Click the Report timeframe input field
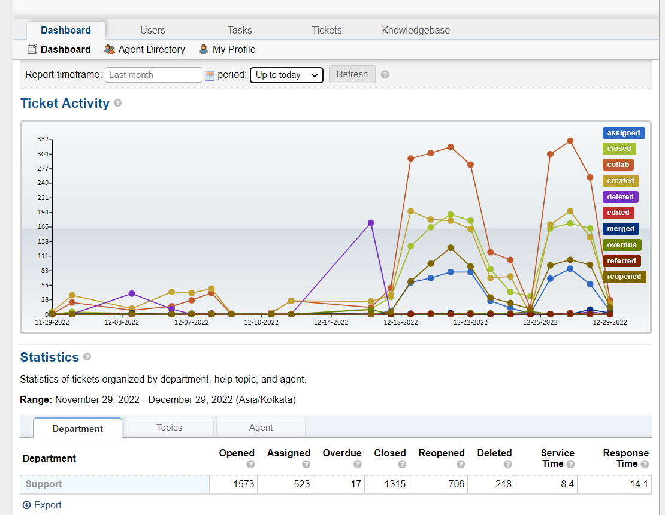 [153, 75]
